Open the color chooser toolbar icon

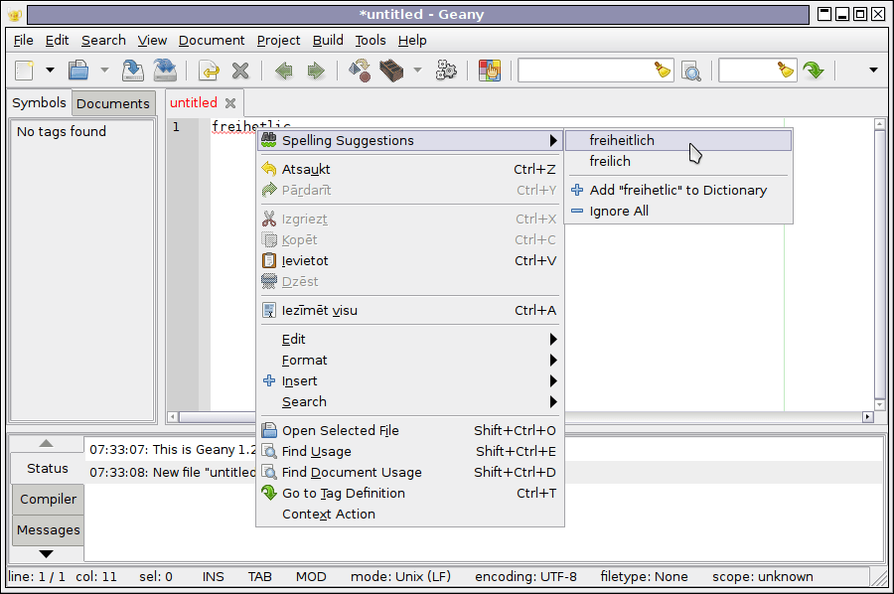point(490,71)
